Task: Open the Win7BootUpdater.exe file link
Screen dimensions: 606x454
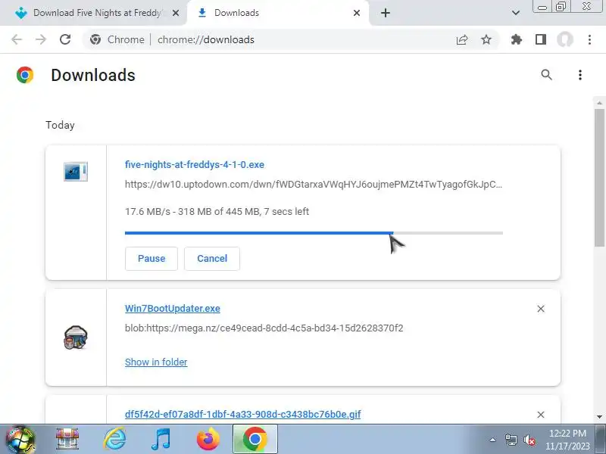Action: [x=173, y=309]
